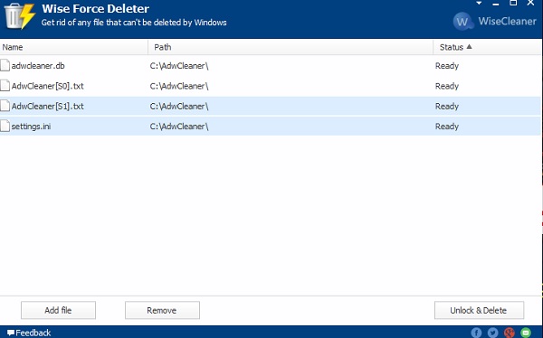Image resolution: width=543 pixels, height=338 pixels.
Task: Click the Add file button
Action: [58, 310]
